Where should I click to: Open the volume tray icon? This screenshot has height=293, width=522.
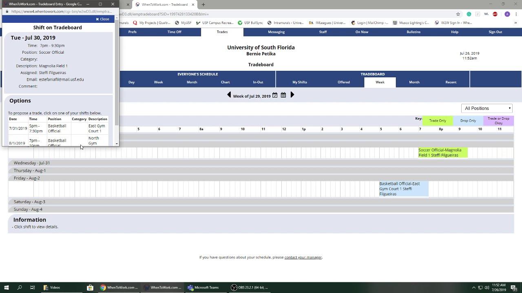click(x=487, y=288)
